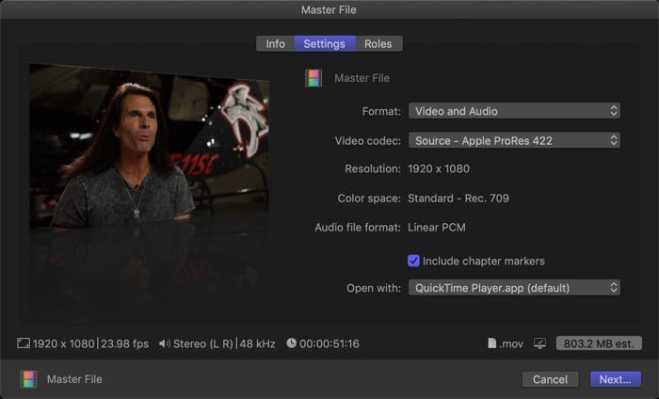The height and width of the screenshot is (399, 659).
Task: Select the Settings tab
Action: tap(325, 43)
